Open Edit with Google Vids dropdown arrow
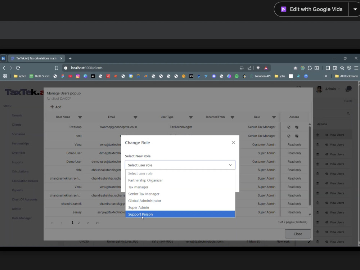The height and width of the screenshot is (270, 360). (x=355, y=9)
